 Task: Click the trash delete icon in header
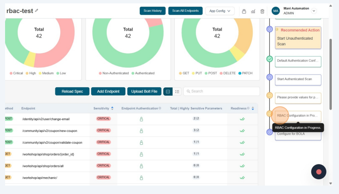click(x=262, y=11)
